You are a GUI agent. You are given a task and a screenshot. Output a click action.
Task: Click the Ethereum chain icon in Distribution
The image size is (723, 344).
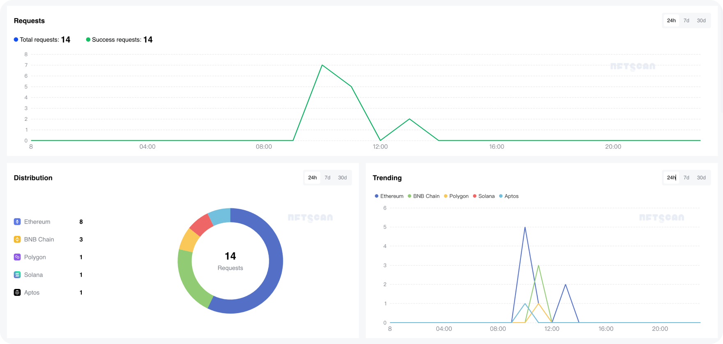point(17,222)
